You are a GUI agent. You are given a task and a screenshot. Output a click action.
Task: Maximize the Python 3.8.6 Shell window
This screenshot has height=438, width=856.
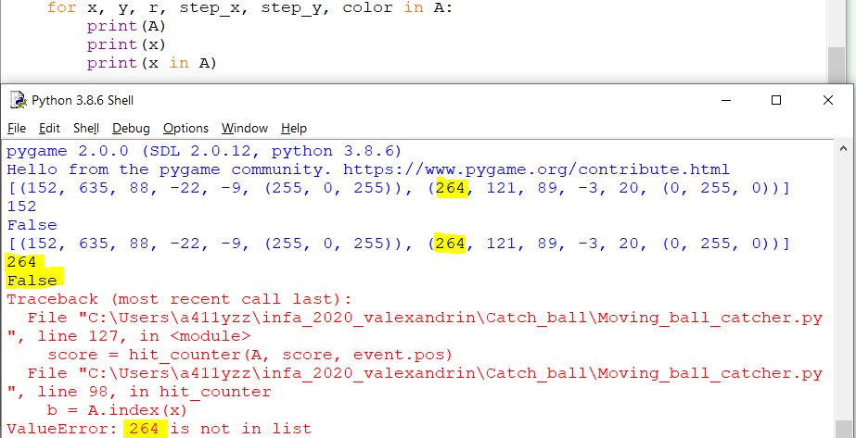(775, 100)
